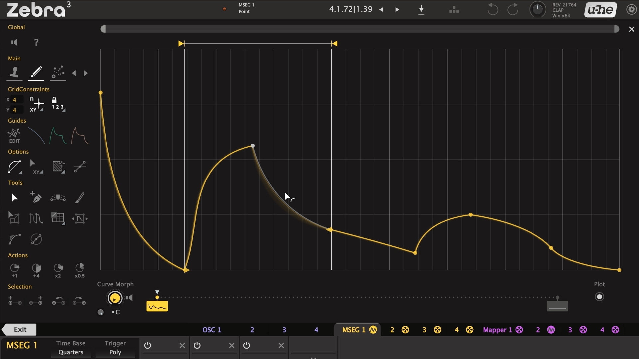The image size is (639, 359).
Task: Click the add-right selection icon
Action: coord(36,300)
